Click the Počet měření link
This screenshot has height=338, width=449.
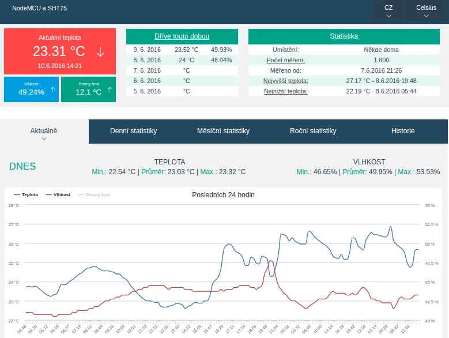[285, 60]
